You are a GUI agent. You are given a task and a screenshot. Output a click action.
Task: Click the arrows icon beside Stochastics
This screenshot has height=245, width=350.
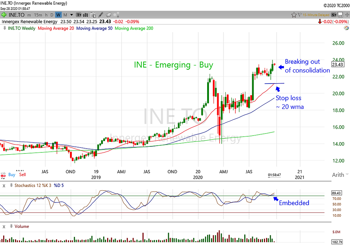[11, 185]
